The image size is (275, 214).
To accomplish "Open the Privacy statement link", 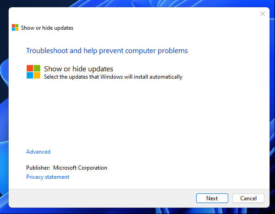I will pos(48,177).
